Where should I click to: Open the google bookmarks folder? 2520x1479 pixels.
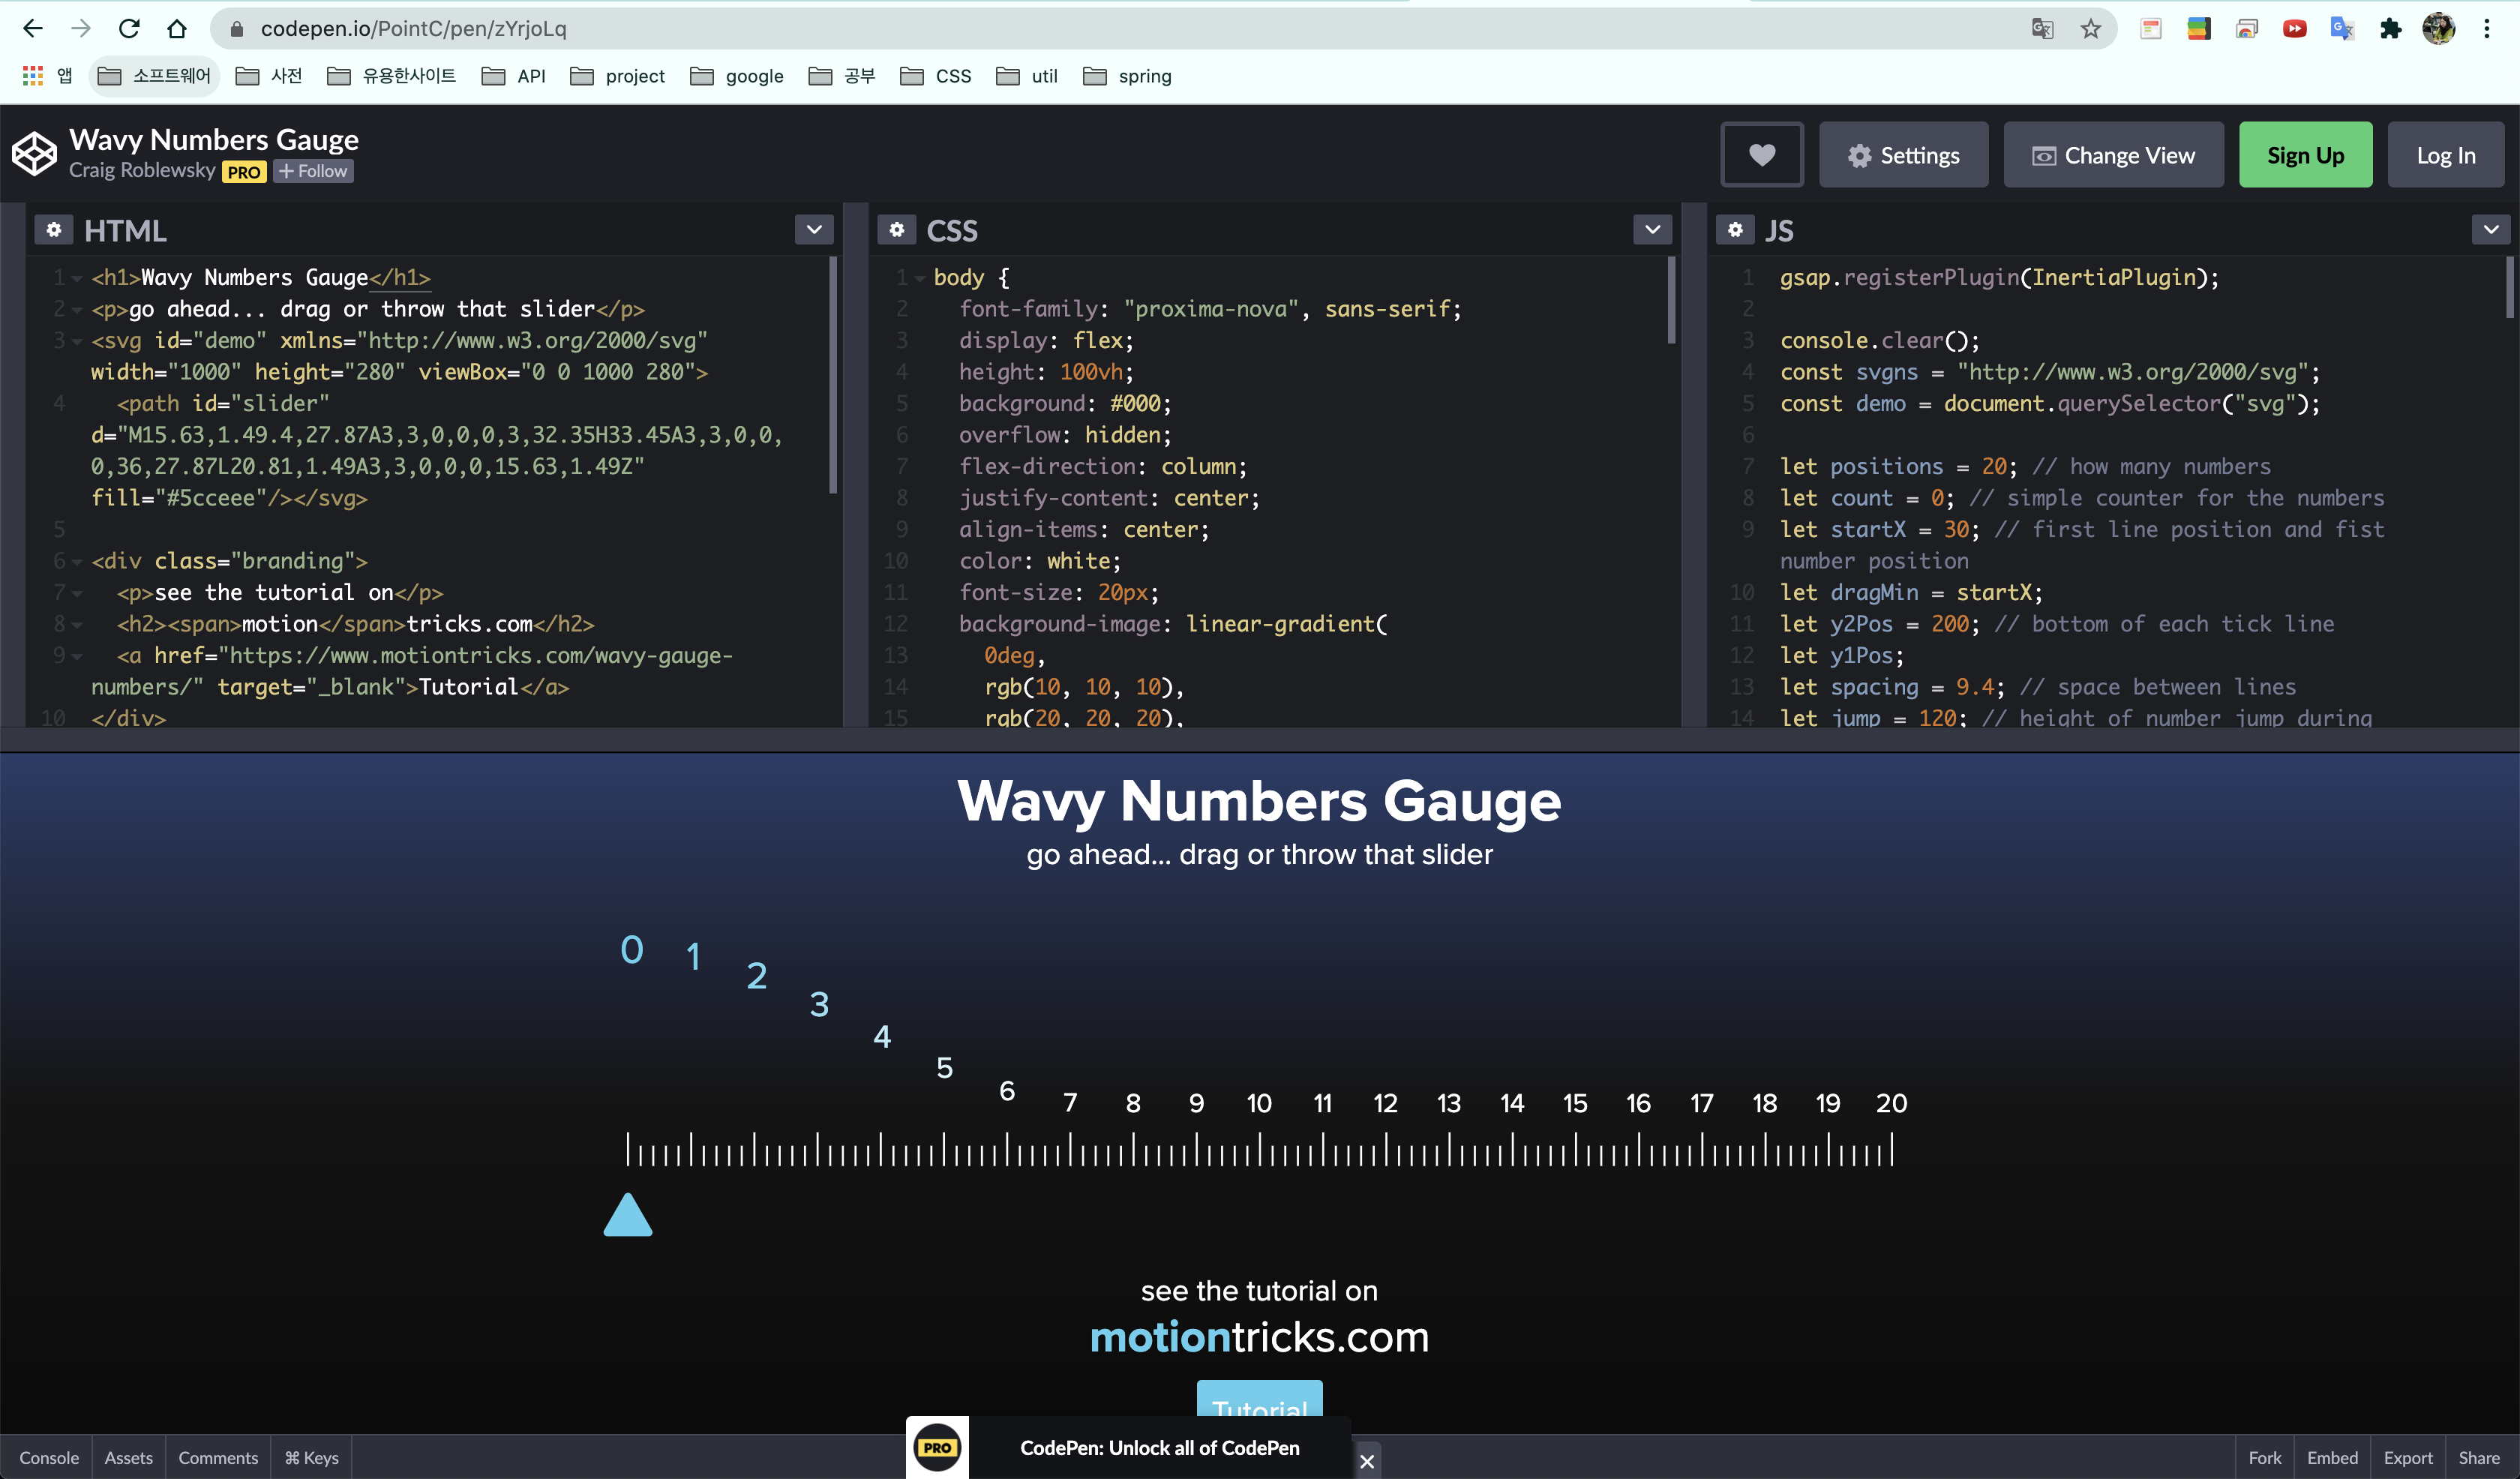tap(737, 76)
